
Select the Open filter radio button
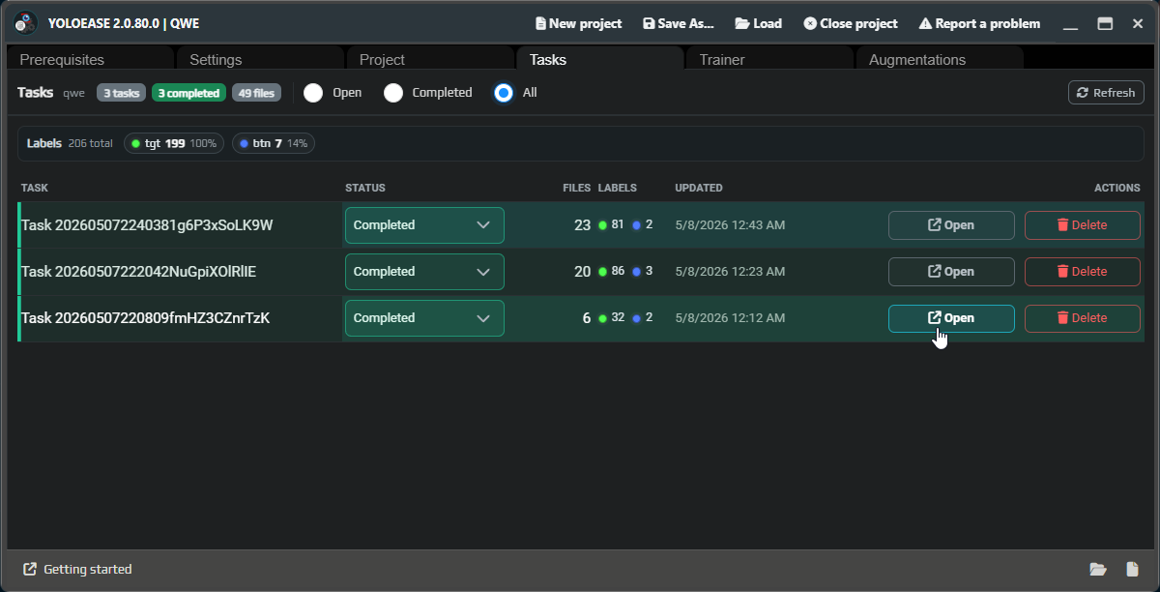(x=313, y=93)
